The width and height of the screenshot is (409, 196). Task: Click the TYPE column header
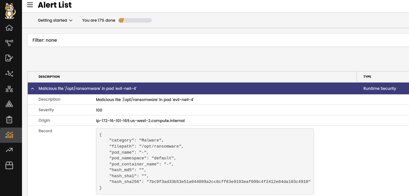[367, 76]
